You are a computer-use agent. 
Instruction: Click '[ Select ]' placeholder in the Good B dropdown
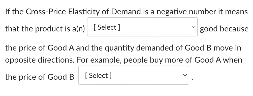pyautogui.click(x=98, y=76)
